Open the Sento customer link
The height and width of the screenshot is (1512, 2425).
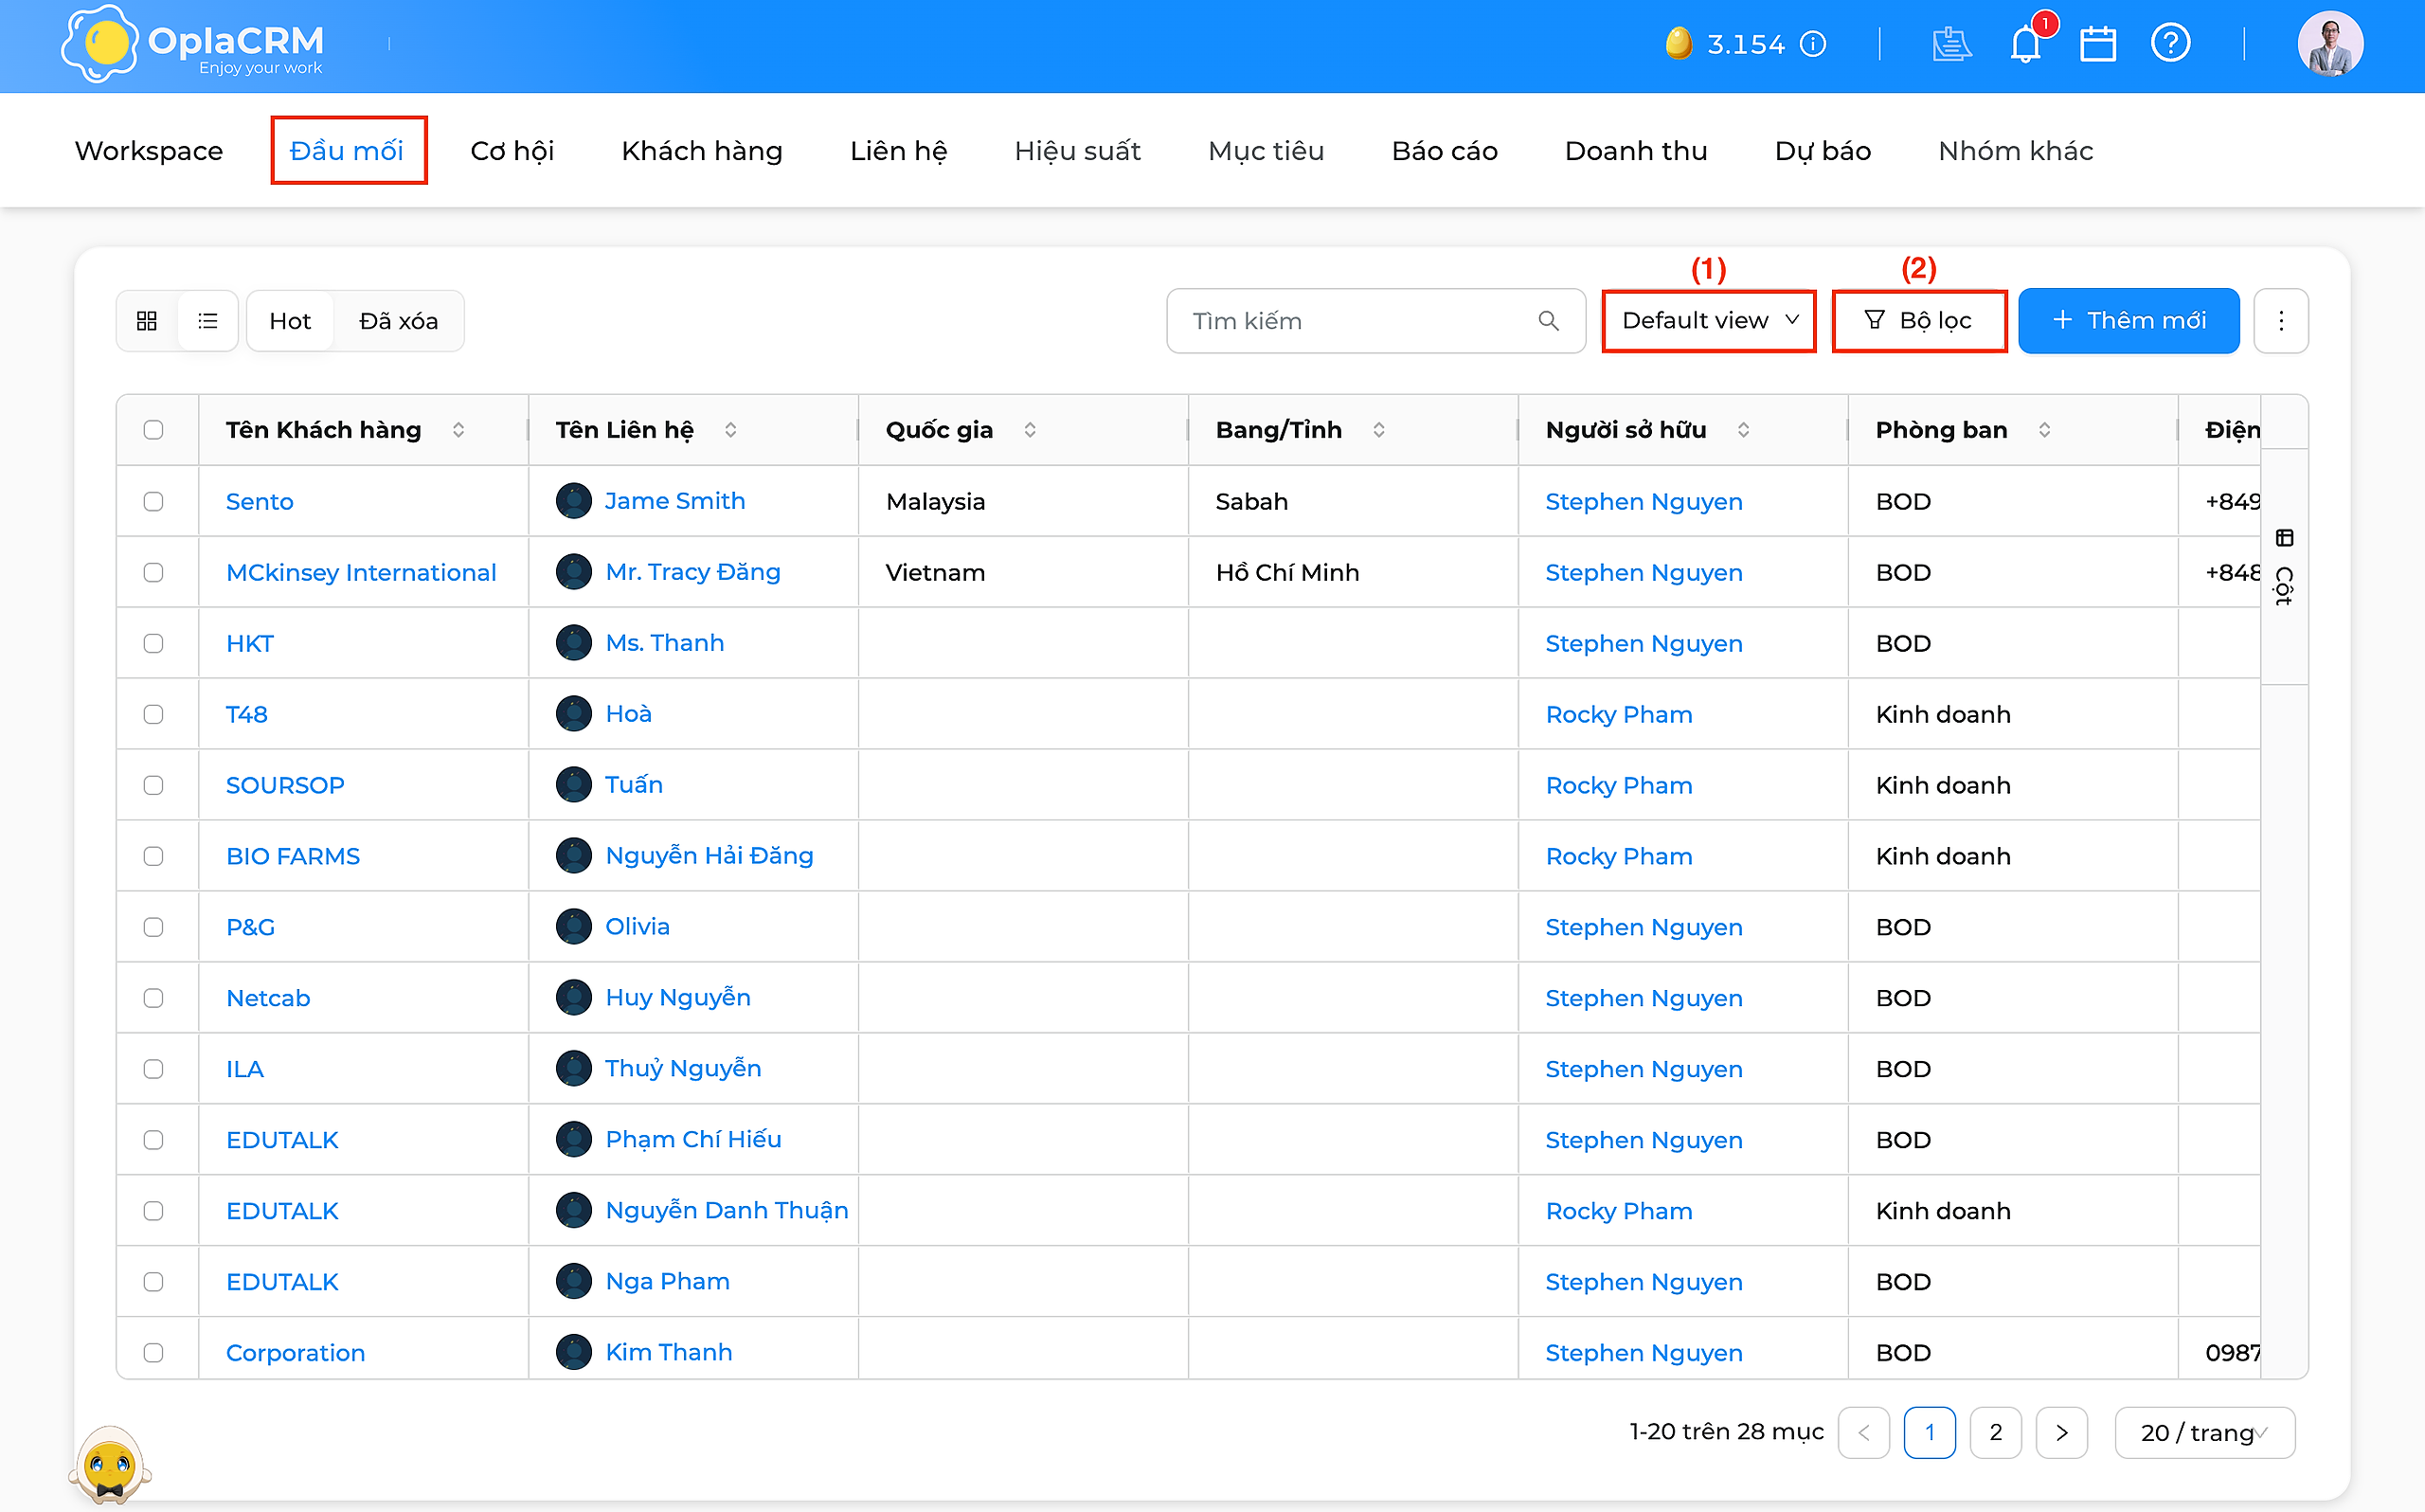pos(260,502)
